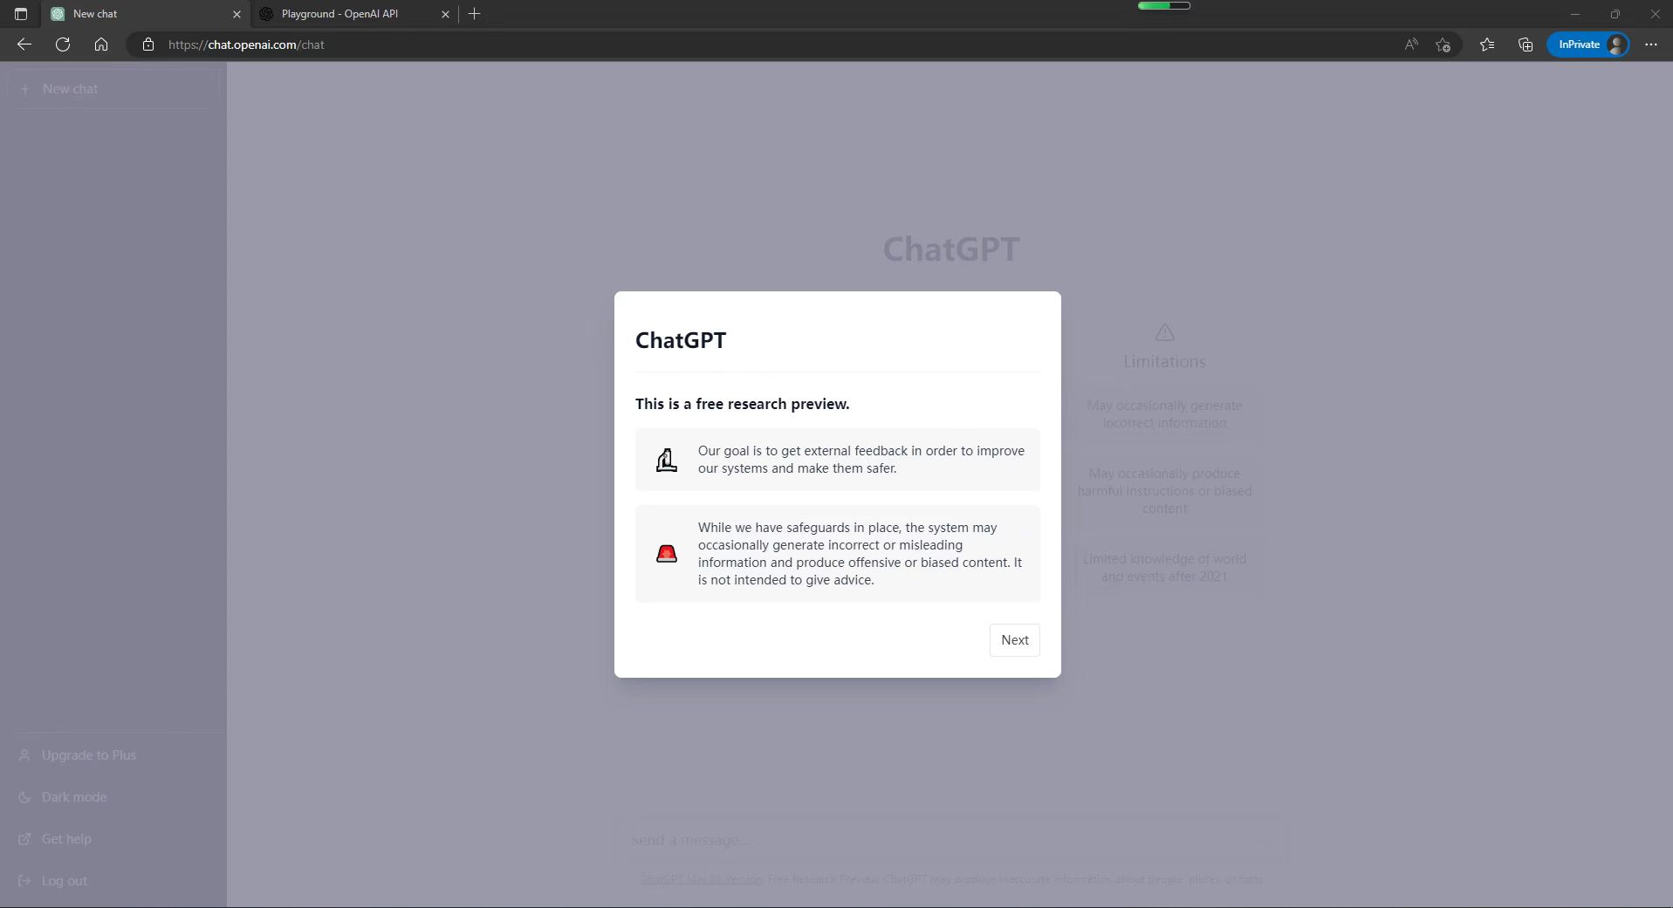Go back to previous page
1673x908 pixels.
pyautogui.click(x=24, y=44)
